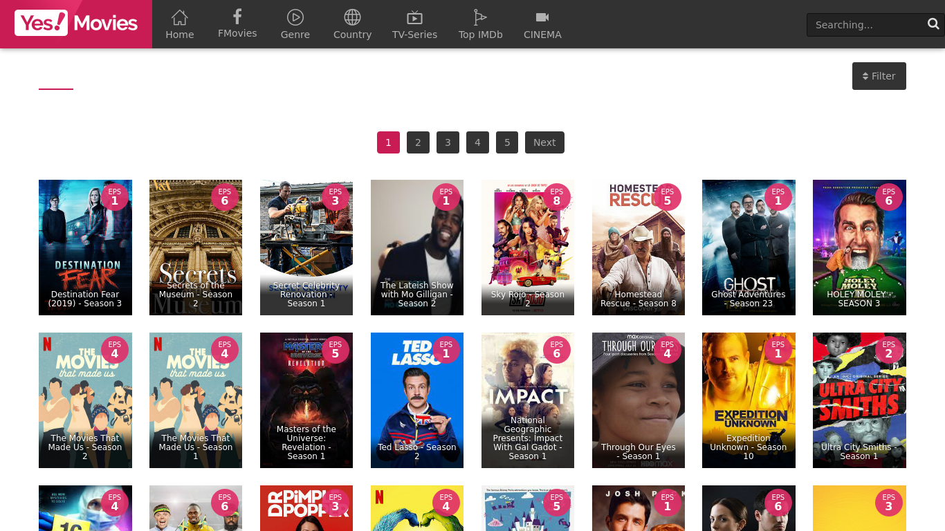Image resolution: width=945 pixels, height=531 pixels.
Task: Click the Genre play-circle icon
Action: click(x=295, y=17)
